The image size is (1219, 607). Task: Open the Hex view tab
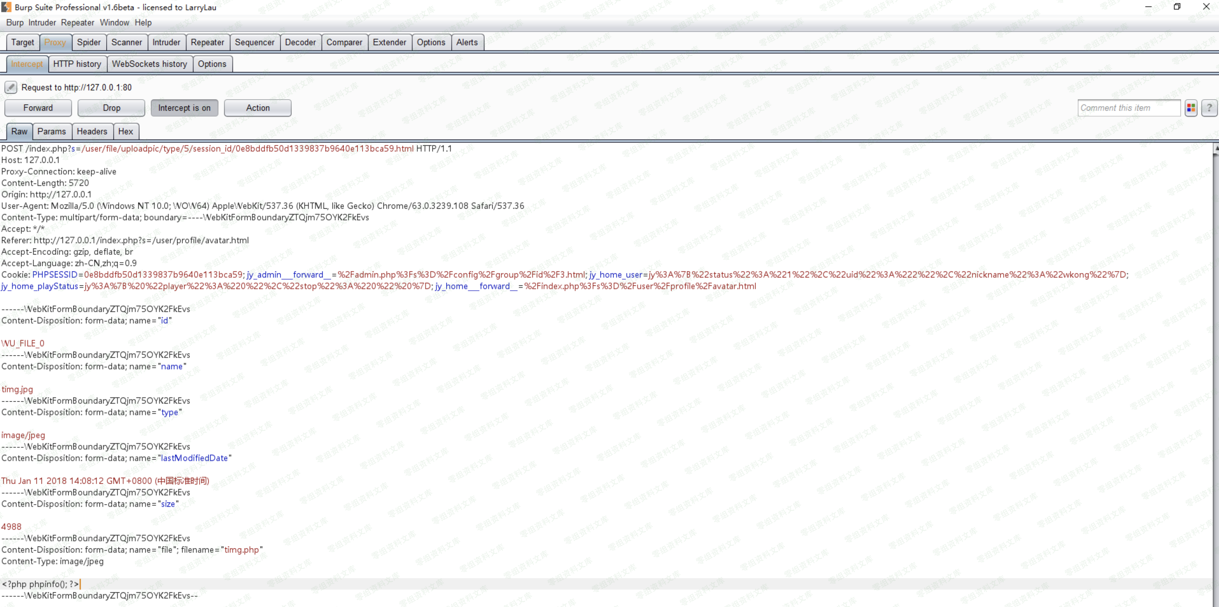click(x=125, y=132)
